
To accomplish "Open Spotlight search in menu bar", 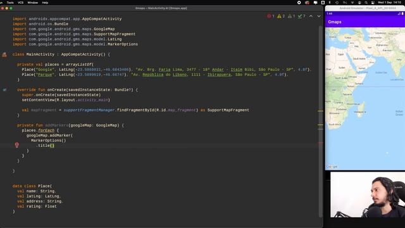I will coord(366,3).
